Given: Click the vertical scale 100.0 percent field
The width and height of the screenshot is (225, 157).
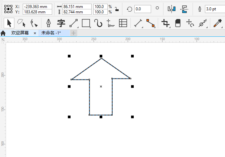Looking at the screenshot, I should click(100, 12).
